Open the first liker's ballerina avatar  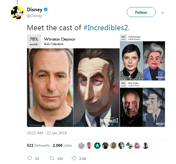tap(81, 146)
